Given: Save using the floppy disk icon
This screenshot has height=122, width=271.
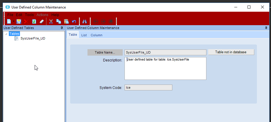Looking at the screenshot, I should (19, 21).
